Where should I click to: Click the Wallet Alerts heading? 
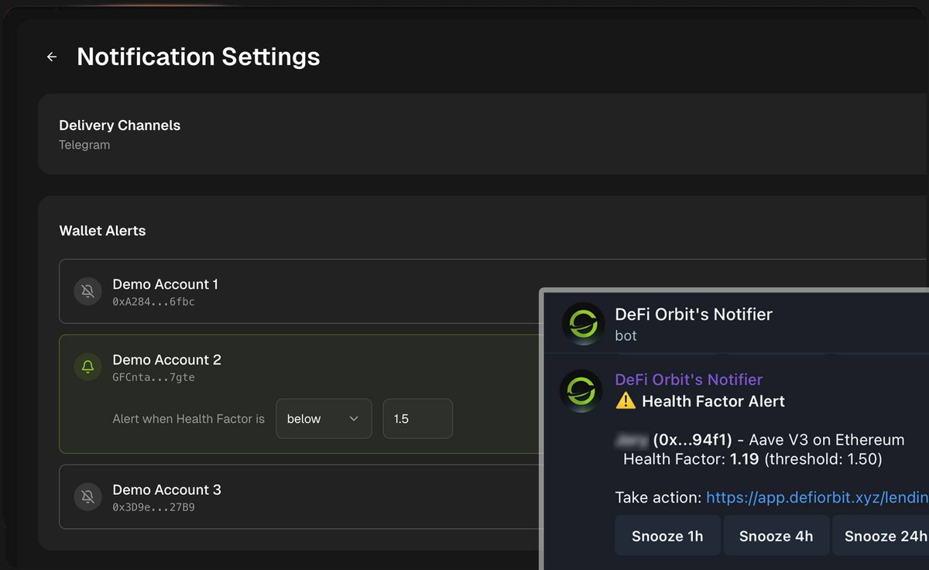coord(102,231)
